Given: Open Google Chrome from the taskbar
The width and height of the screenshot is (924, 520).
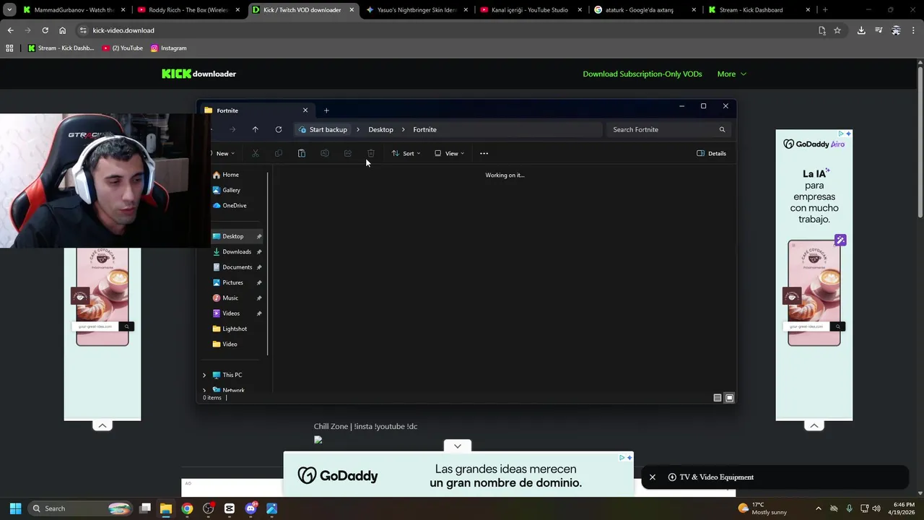Looking at the screenshot, I should [x=187, y=508].
